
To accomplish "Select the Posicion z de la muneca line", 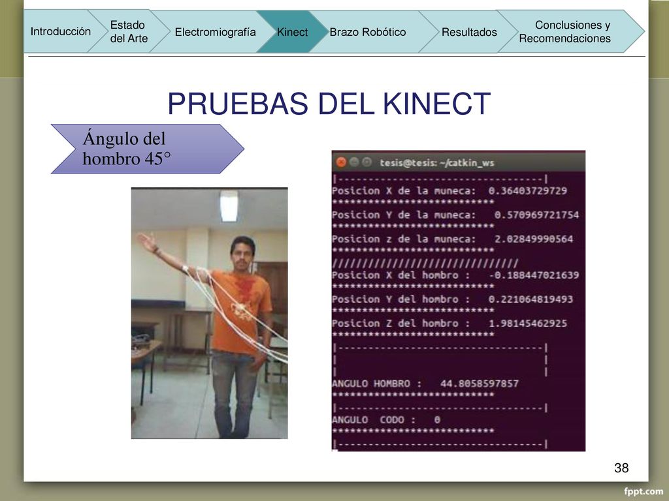I will click(x=452, y=239).
